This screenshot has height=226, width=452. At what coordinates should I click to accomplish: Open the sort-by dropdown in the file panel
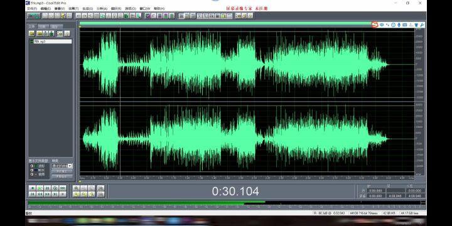pyautogui.click(x=62, y=166)
